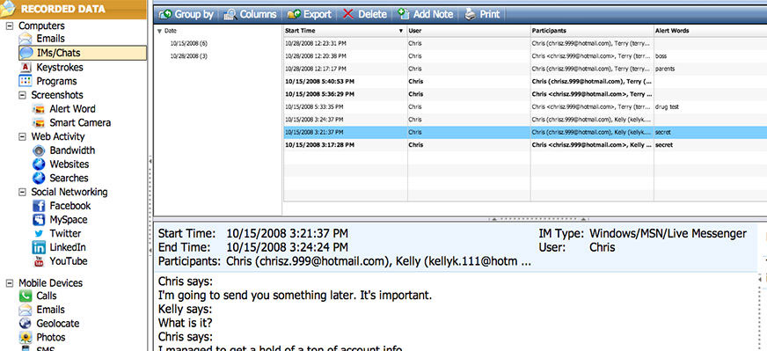The image size is (767, 351).
Task: Sort by the Alert Words column header
Action: tap(710, 31)
